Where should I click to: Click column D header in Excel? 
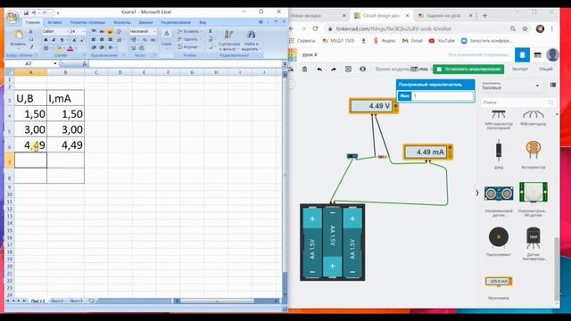(x=120, y=72)
